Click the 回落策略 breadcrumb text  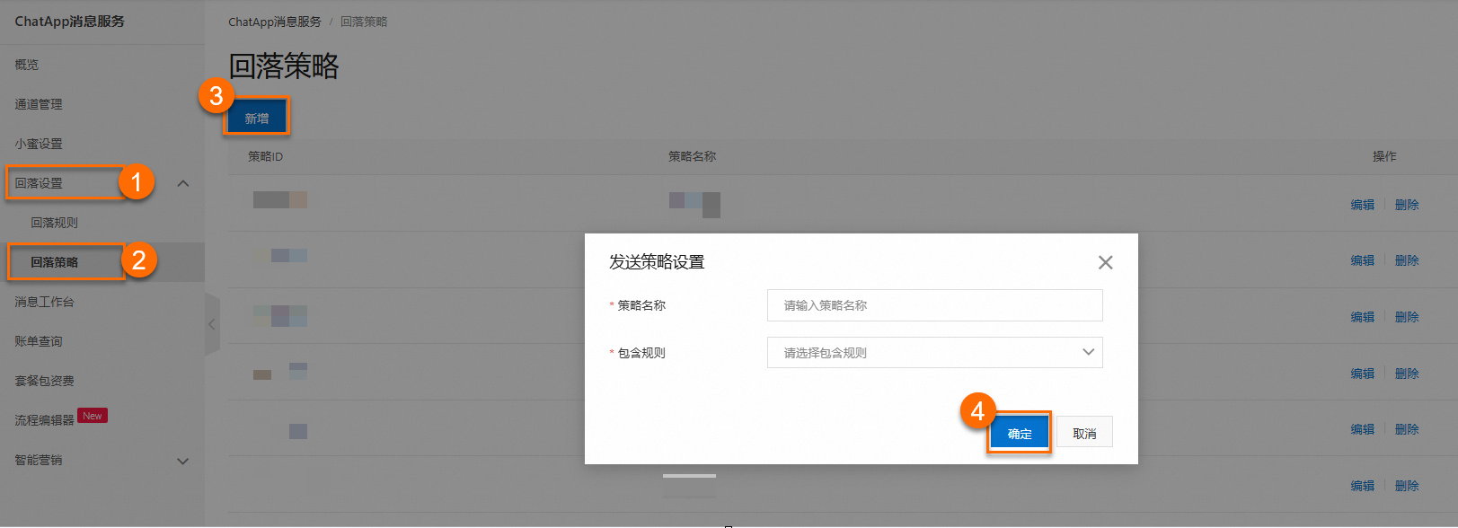click(x=364, y=22)
